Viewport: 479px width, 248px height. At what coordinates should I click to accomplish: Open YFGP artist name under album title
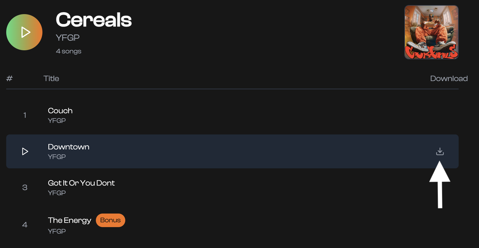click(x=68, y=38)
